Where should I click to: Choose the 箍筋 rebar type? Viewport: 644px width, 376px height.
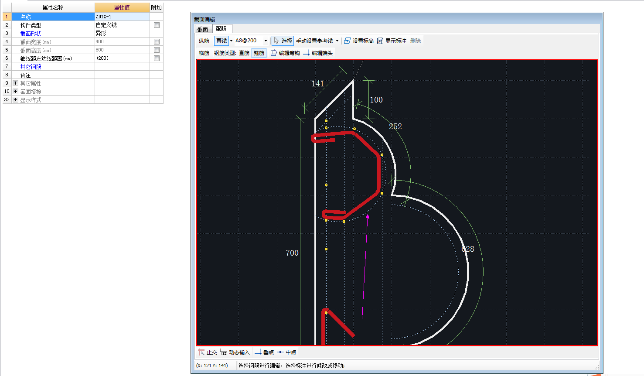(x=259, y=53)
